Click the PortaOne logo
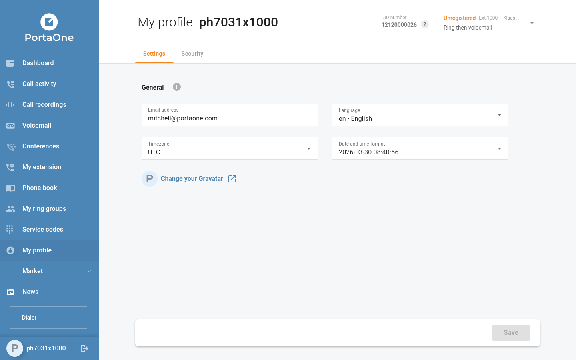 (49, 28)
